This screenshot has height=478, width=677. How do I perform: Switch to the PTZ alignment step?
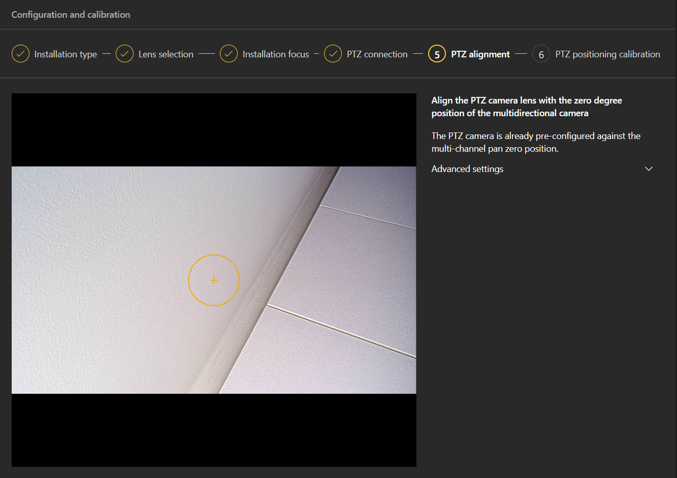click(480, 54)
